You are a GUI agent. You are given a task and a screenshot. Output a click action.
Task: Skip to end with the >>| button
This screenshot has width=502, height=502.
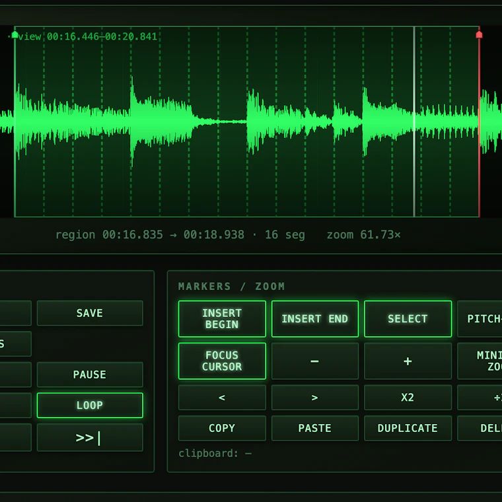pos(90,437)
